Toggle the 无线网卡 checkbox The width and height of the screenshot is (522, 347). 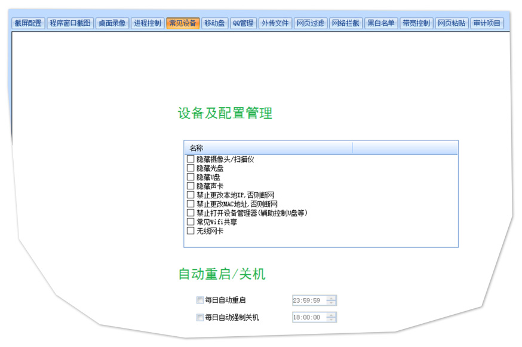click(x=191, y=231)
